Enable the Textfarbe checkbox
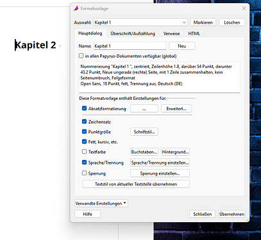Image resolution: width=261 pixels, height=240 pixels. pos(84,152)
